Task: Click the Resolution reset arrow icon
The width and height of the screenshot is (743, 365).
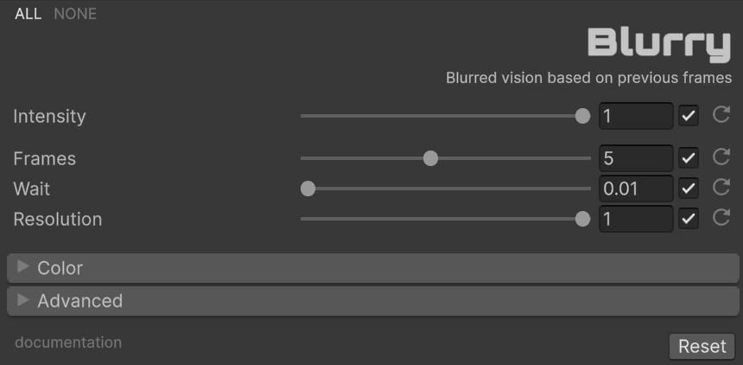Action: coord(721,218)
